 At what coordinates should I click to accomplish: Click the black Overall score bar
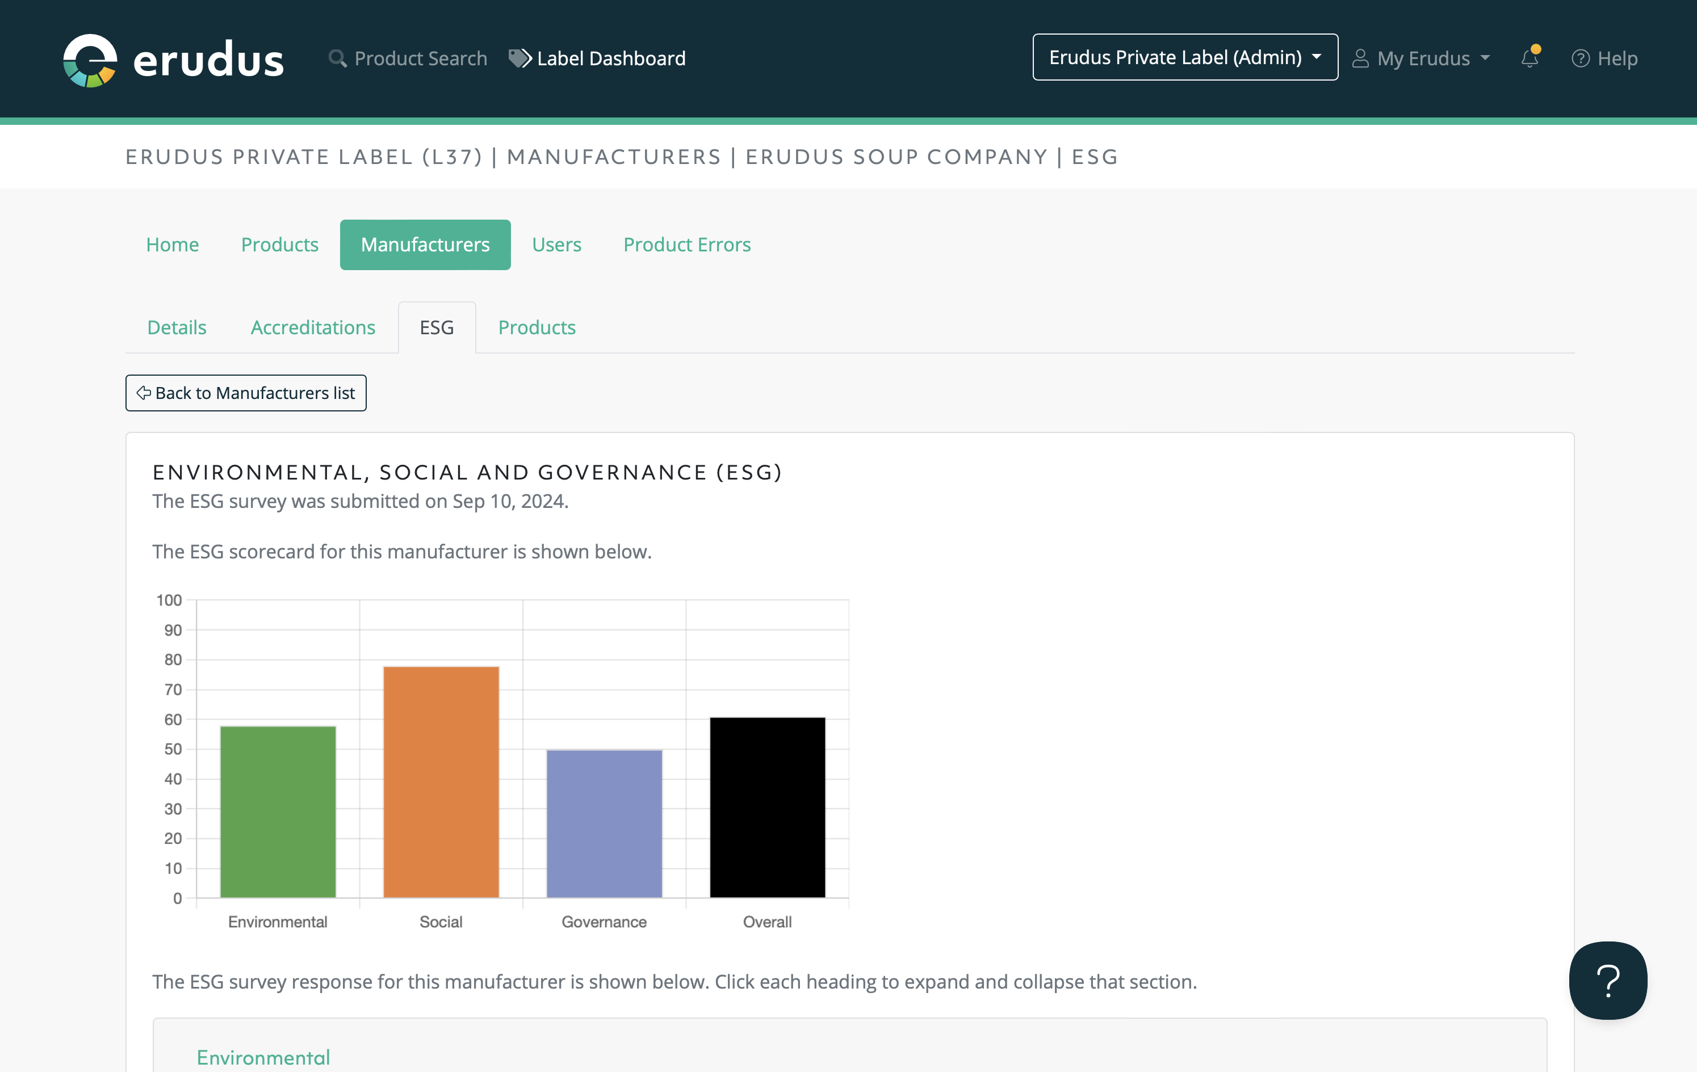(767, 807)
